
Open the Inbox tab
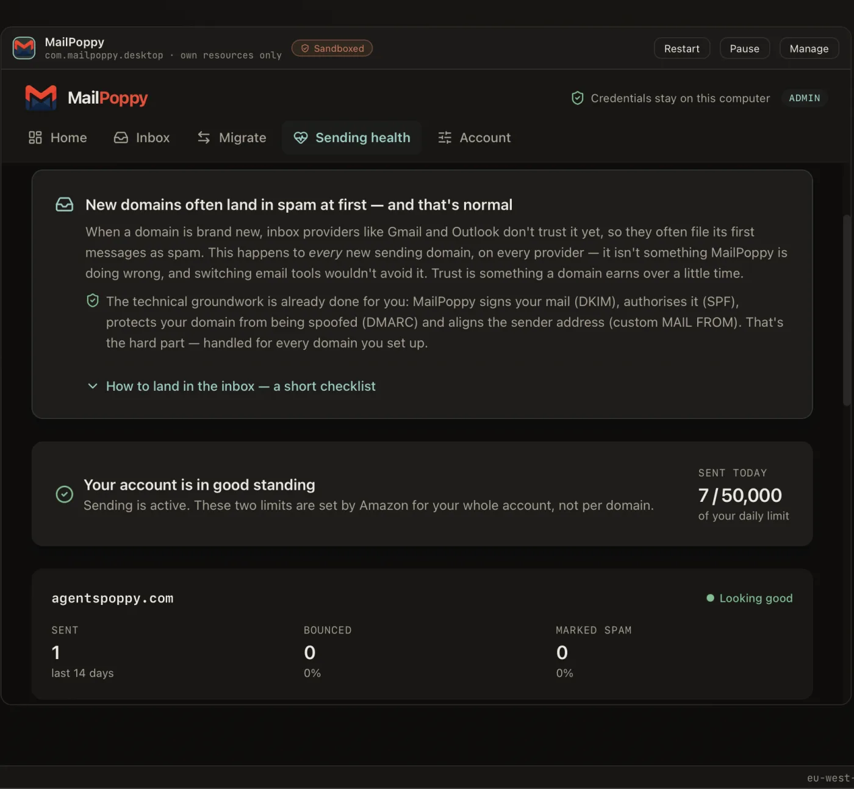(142, 138)
